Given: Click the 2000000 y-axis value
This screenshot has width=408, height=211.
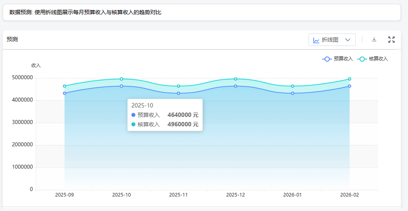Looking at the screenshot, I should pos(23,144).
